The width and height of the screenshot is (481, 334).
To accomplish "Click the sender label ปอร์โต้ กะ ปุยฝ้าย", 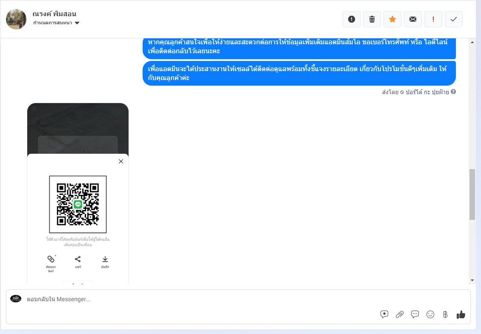I will tap(427, 92).
